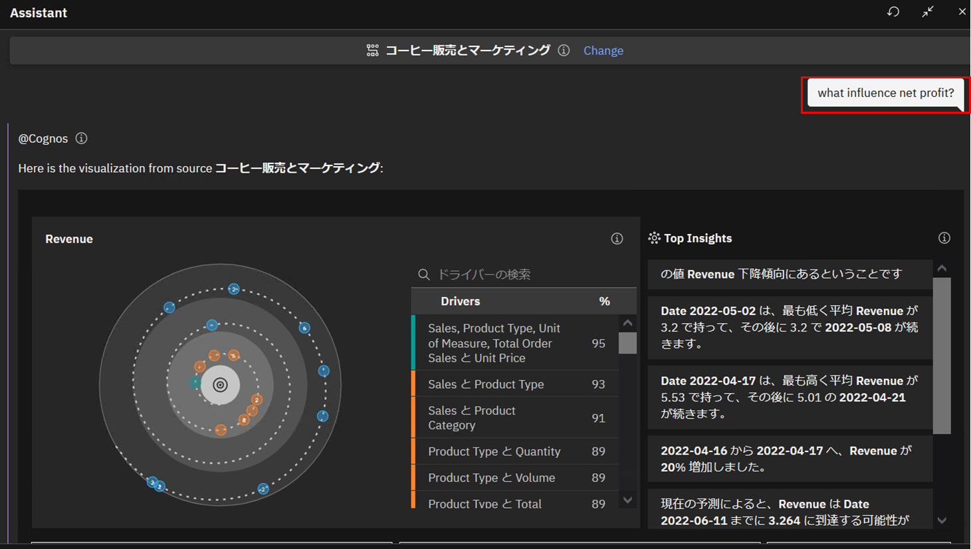
Task: Click the Drivers column header
Action: point(460,301)
